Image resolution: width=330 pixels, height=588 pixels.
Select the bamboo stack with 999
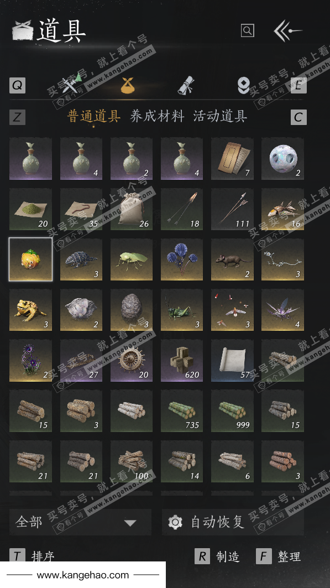(232, 410)
